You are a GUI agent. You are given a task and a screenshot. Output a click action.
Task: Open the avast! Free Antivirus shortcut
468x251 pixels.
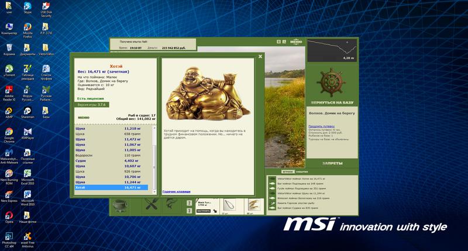27,239
